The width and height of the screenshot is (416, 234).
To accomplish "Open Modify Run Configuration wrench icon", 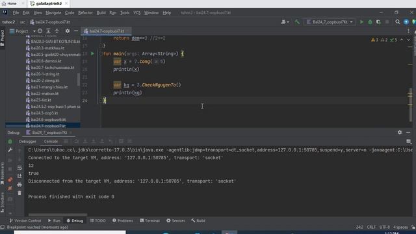I will coord(10,150).
